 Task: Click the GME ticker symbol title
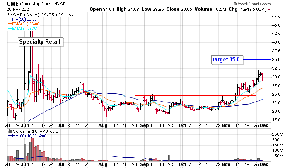point(12,4)
